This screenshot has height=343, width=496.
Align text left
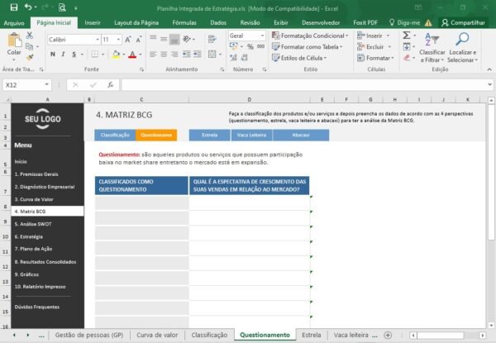point(153,55)
